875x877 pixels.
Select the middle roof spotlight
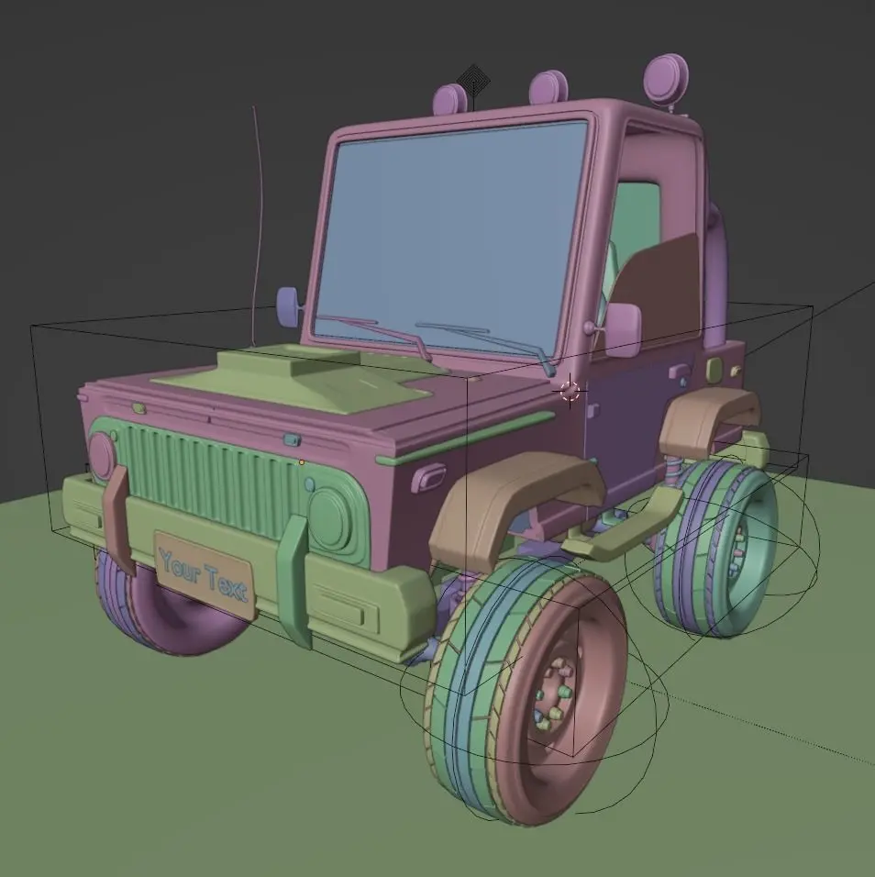click(548, 88)
